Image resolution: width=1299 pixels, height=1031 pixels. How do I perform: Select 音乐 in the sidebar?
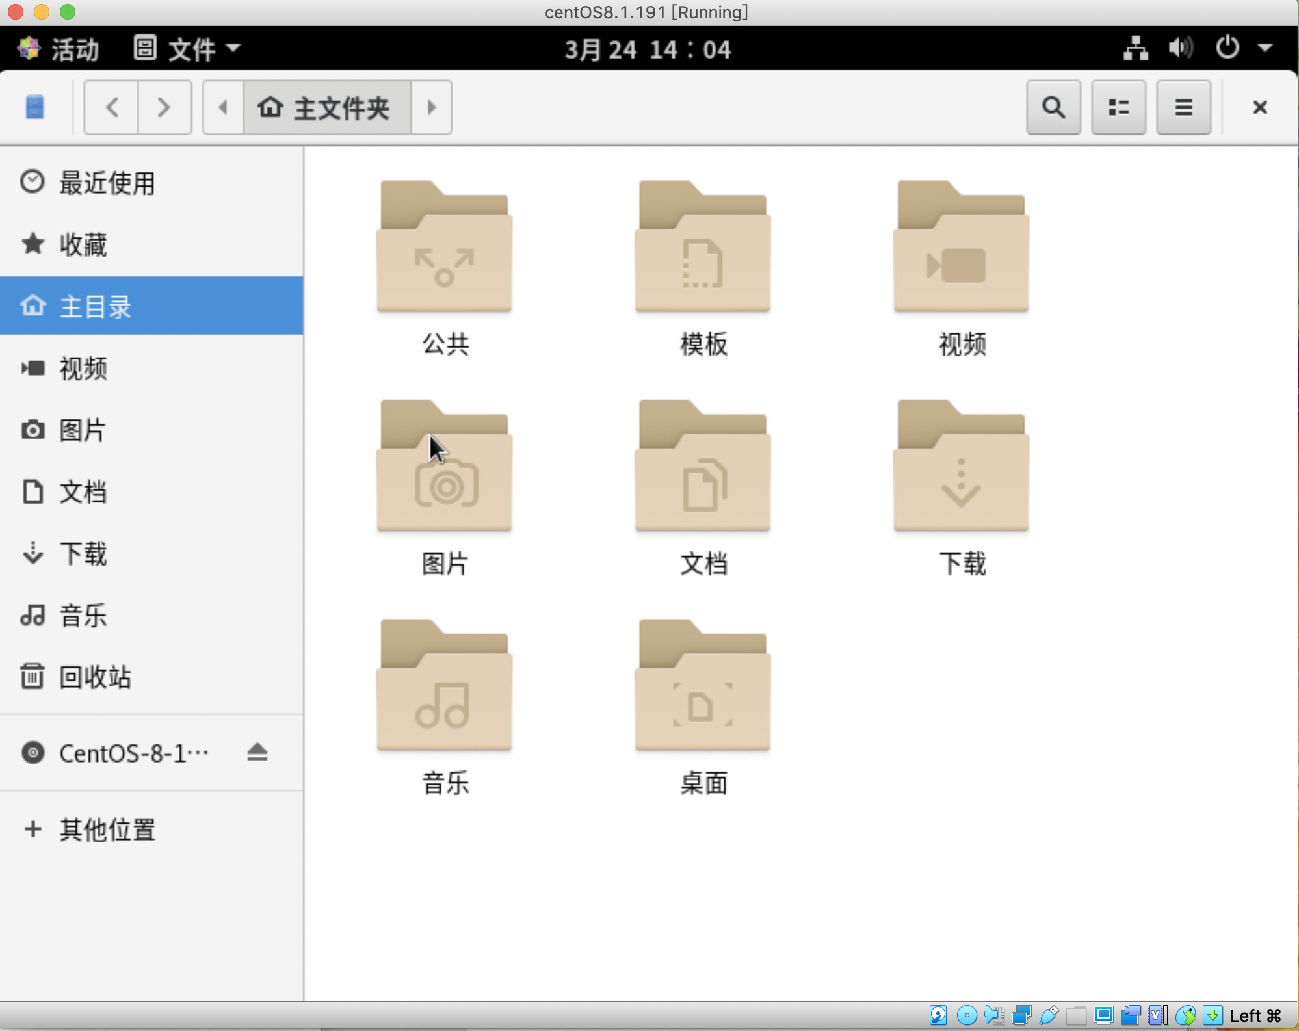151,615
